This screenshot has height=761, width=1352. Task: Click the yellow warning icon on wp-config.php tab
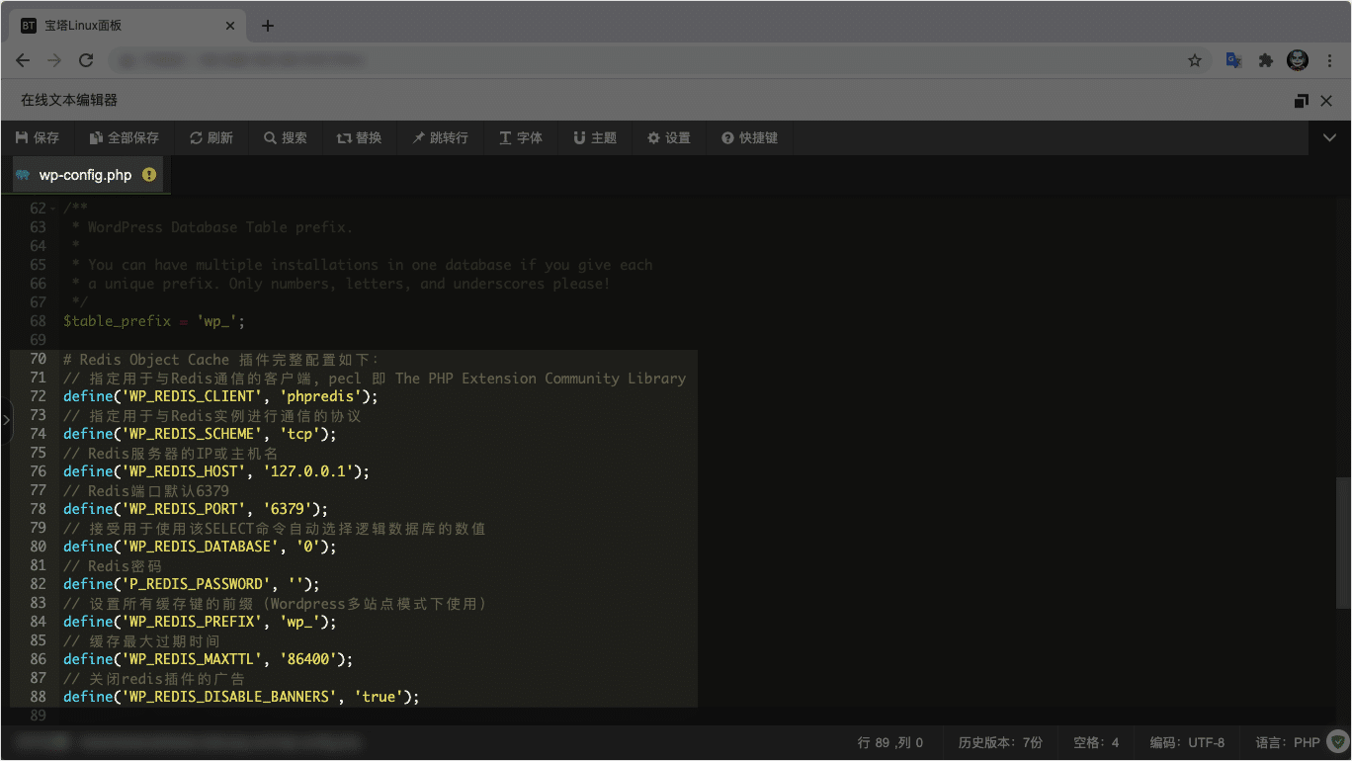point(149,175)
